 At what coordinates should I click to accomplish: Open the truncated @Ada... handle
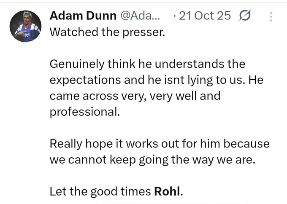tap(140, 16)
